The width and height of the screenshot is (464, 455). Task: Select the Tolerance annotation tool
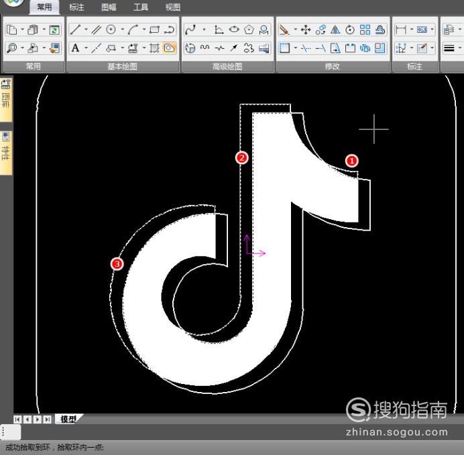422,30
